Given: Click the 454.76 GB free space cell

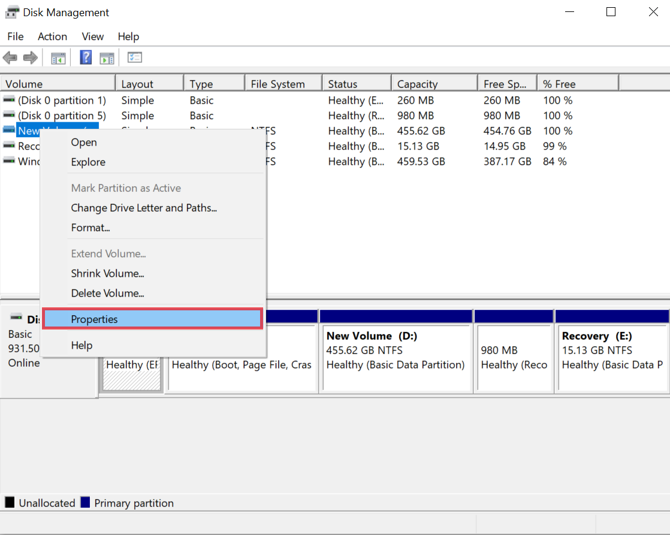Looking at the screenshot, I should (x=507, y=131).
